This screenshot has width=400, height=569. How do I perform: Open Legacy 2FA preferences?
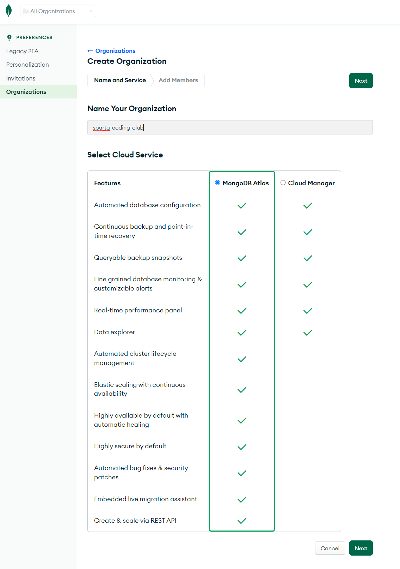pos(22,51)
